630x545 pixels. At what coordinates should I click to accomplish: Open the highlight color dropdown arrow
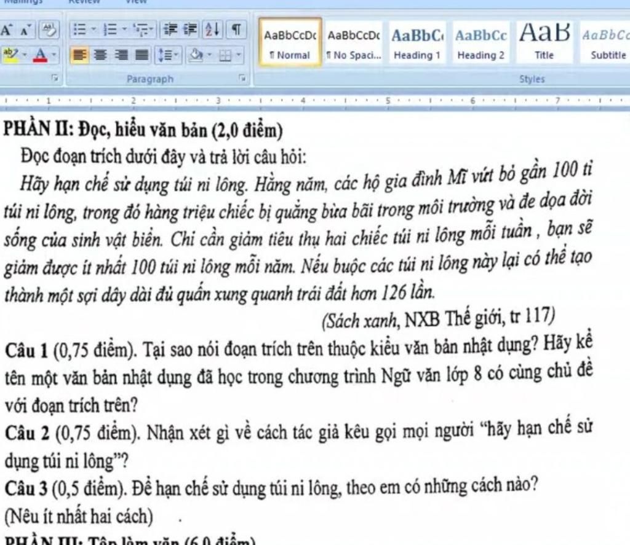pos(25,55)
